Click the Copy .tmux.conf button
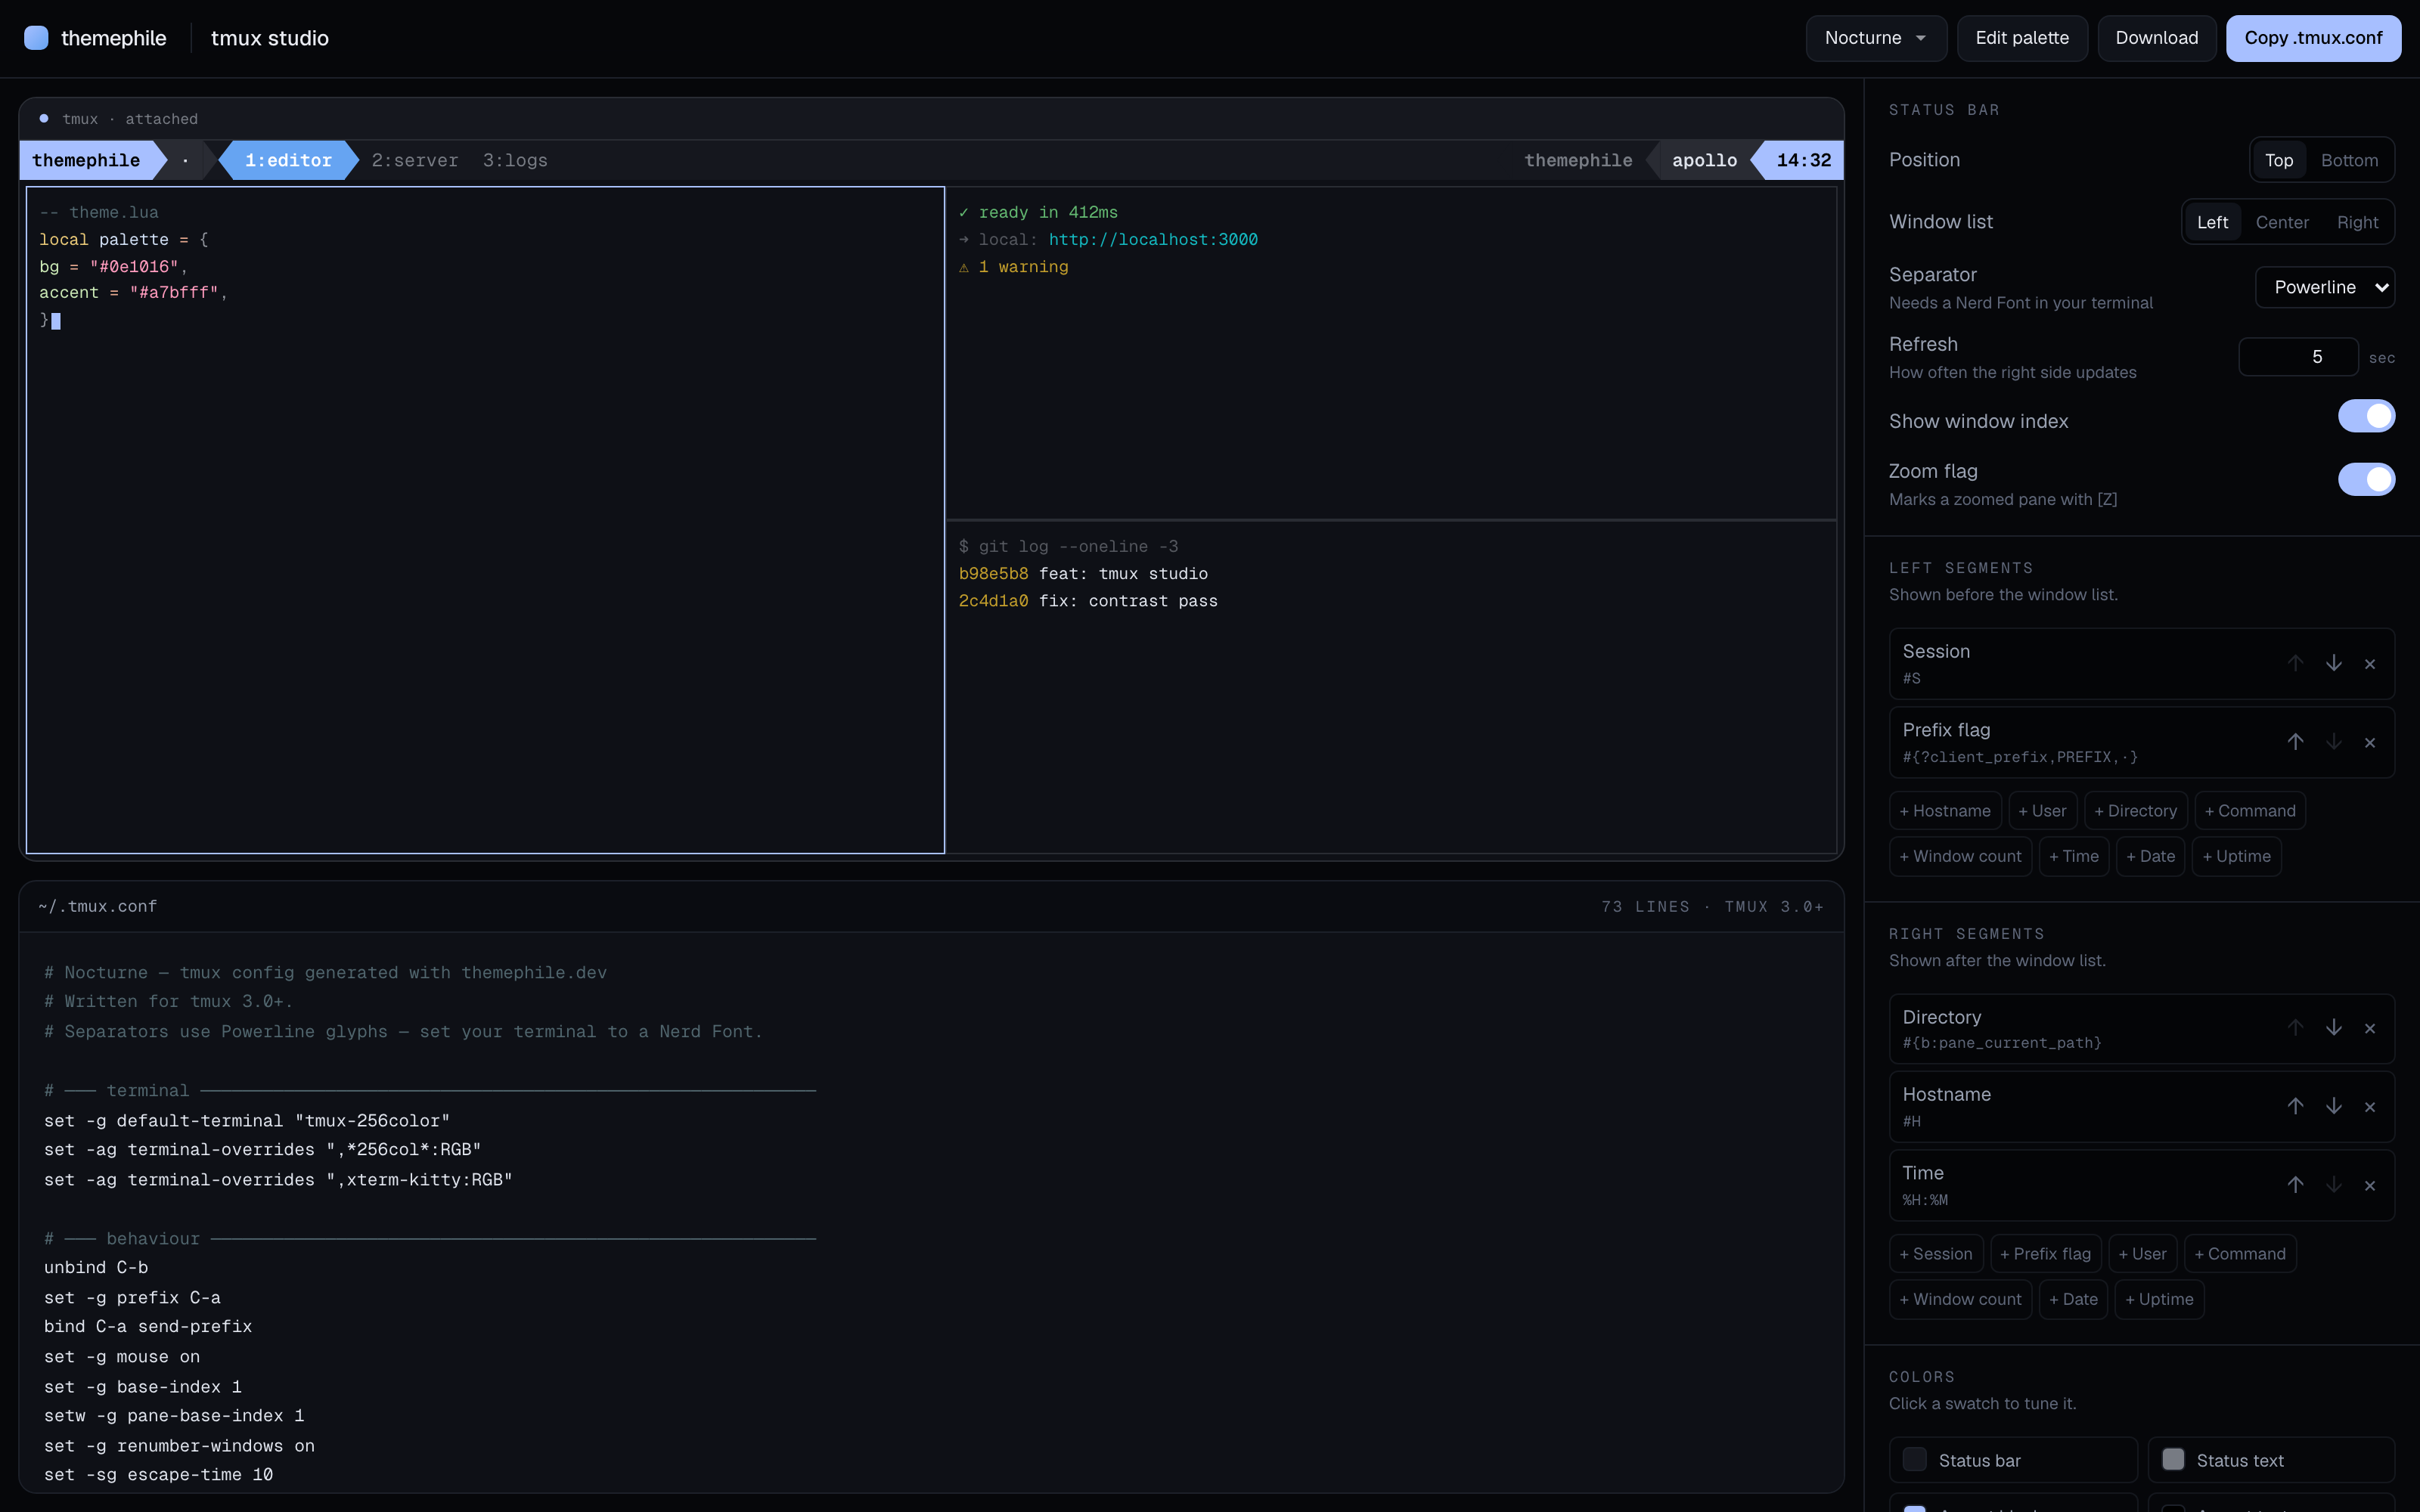 (x=2313, y=38)
